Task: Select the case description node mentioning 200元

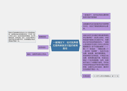Action: 22,37
